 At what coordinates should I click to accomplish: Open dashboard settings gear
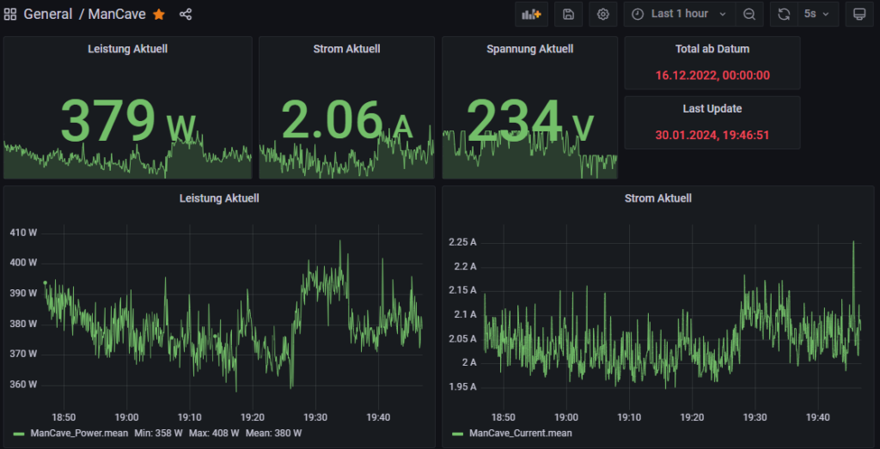603,14
